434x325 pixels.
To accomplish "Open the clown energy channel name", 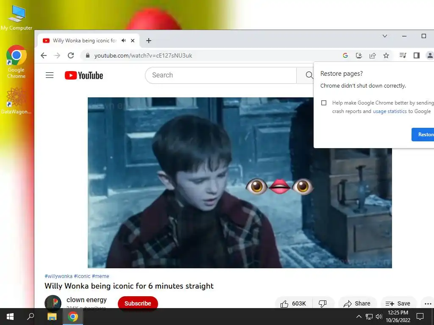I will tap(86, 300).
